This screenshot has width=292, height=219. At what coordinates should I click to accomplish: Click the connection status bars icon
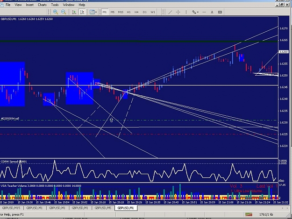point(249,214)
